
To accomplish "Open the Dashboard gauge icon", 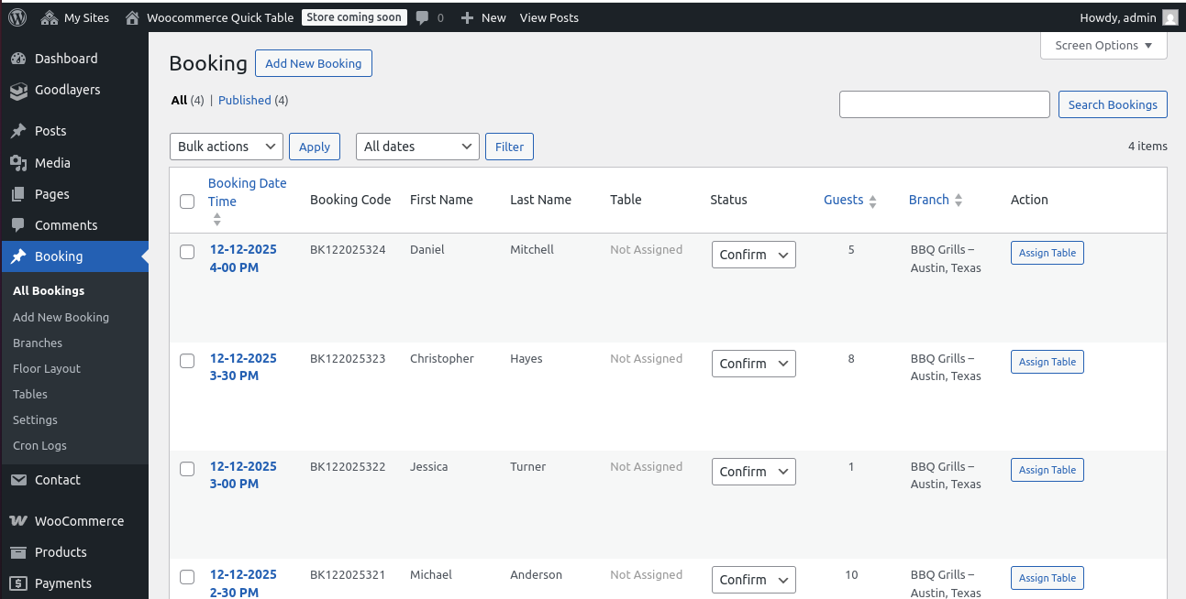I will (18, 59).
